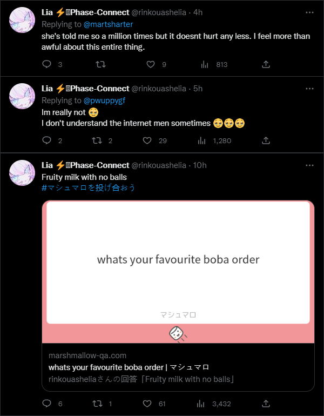Visit the @pwuppygf profile link
This screenshot has height=416, width=324.
point(104,100)
